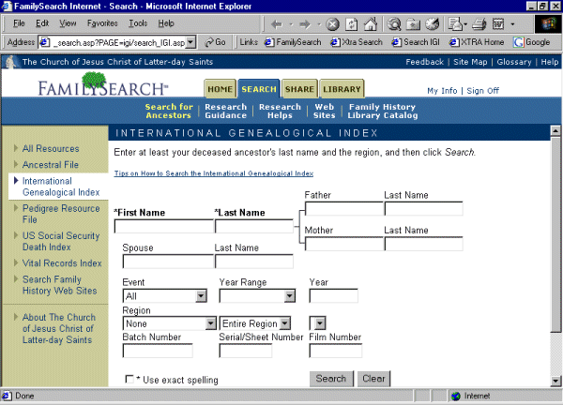Viewport: 563px width, 405px height.
Task: Click the Father first name field
Action: click(343, 208)
